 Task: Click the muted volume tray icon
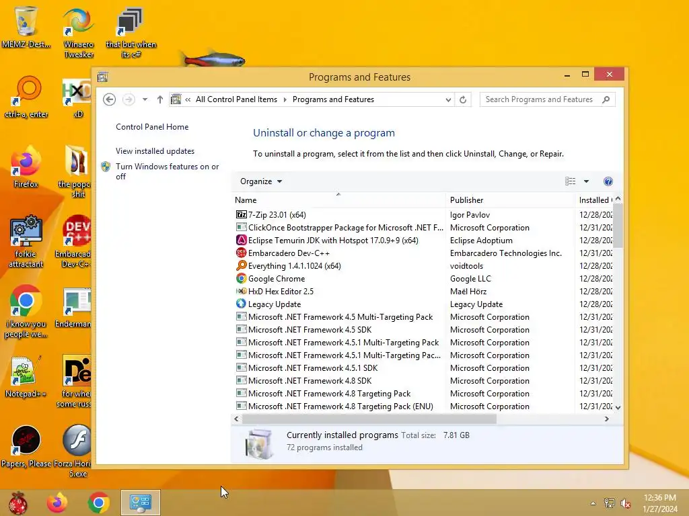tap(626, 503)
